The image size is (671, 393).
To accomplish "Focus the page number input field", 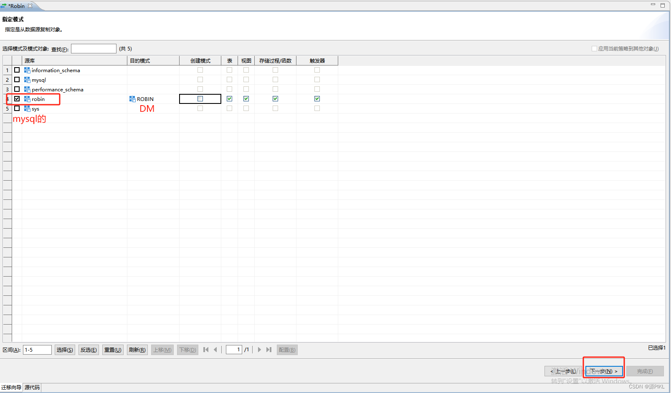I will [234, 350].
